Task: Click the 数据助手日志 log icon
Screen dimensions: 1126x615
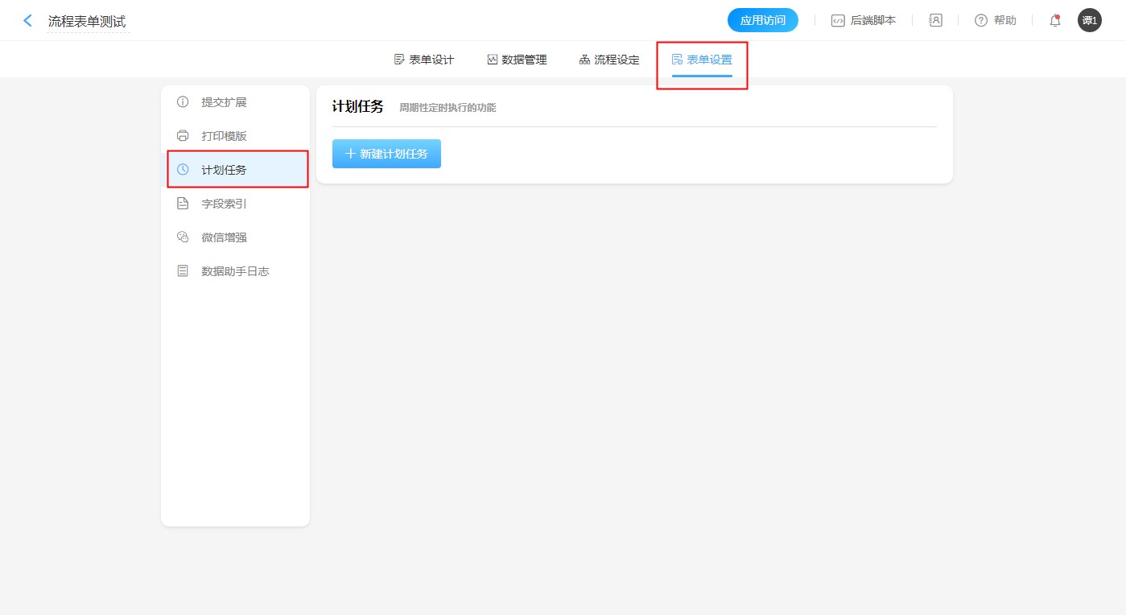Action: (x=183, y=271)
